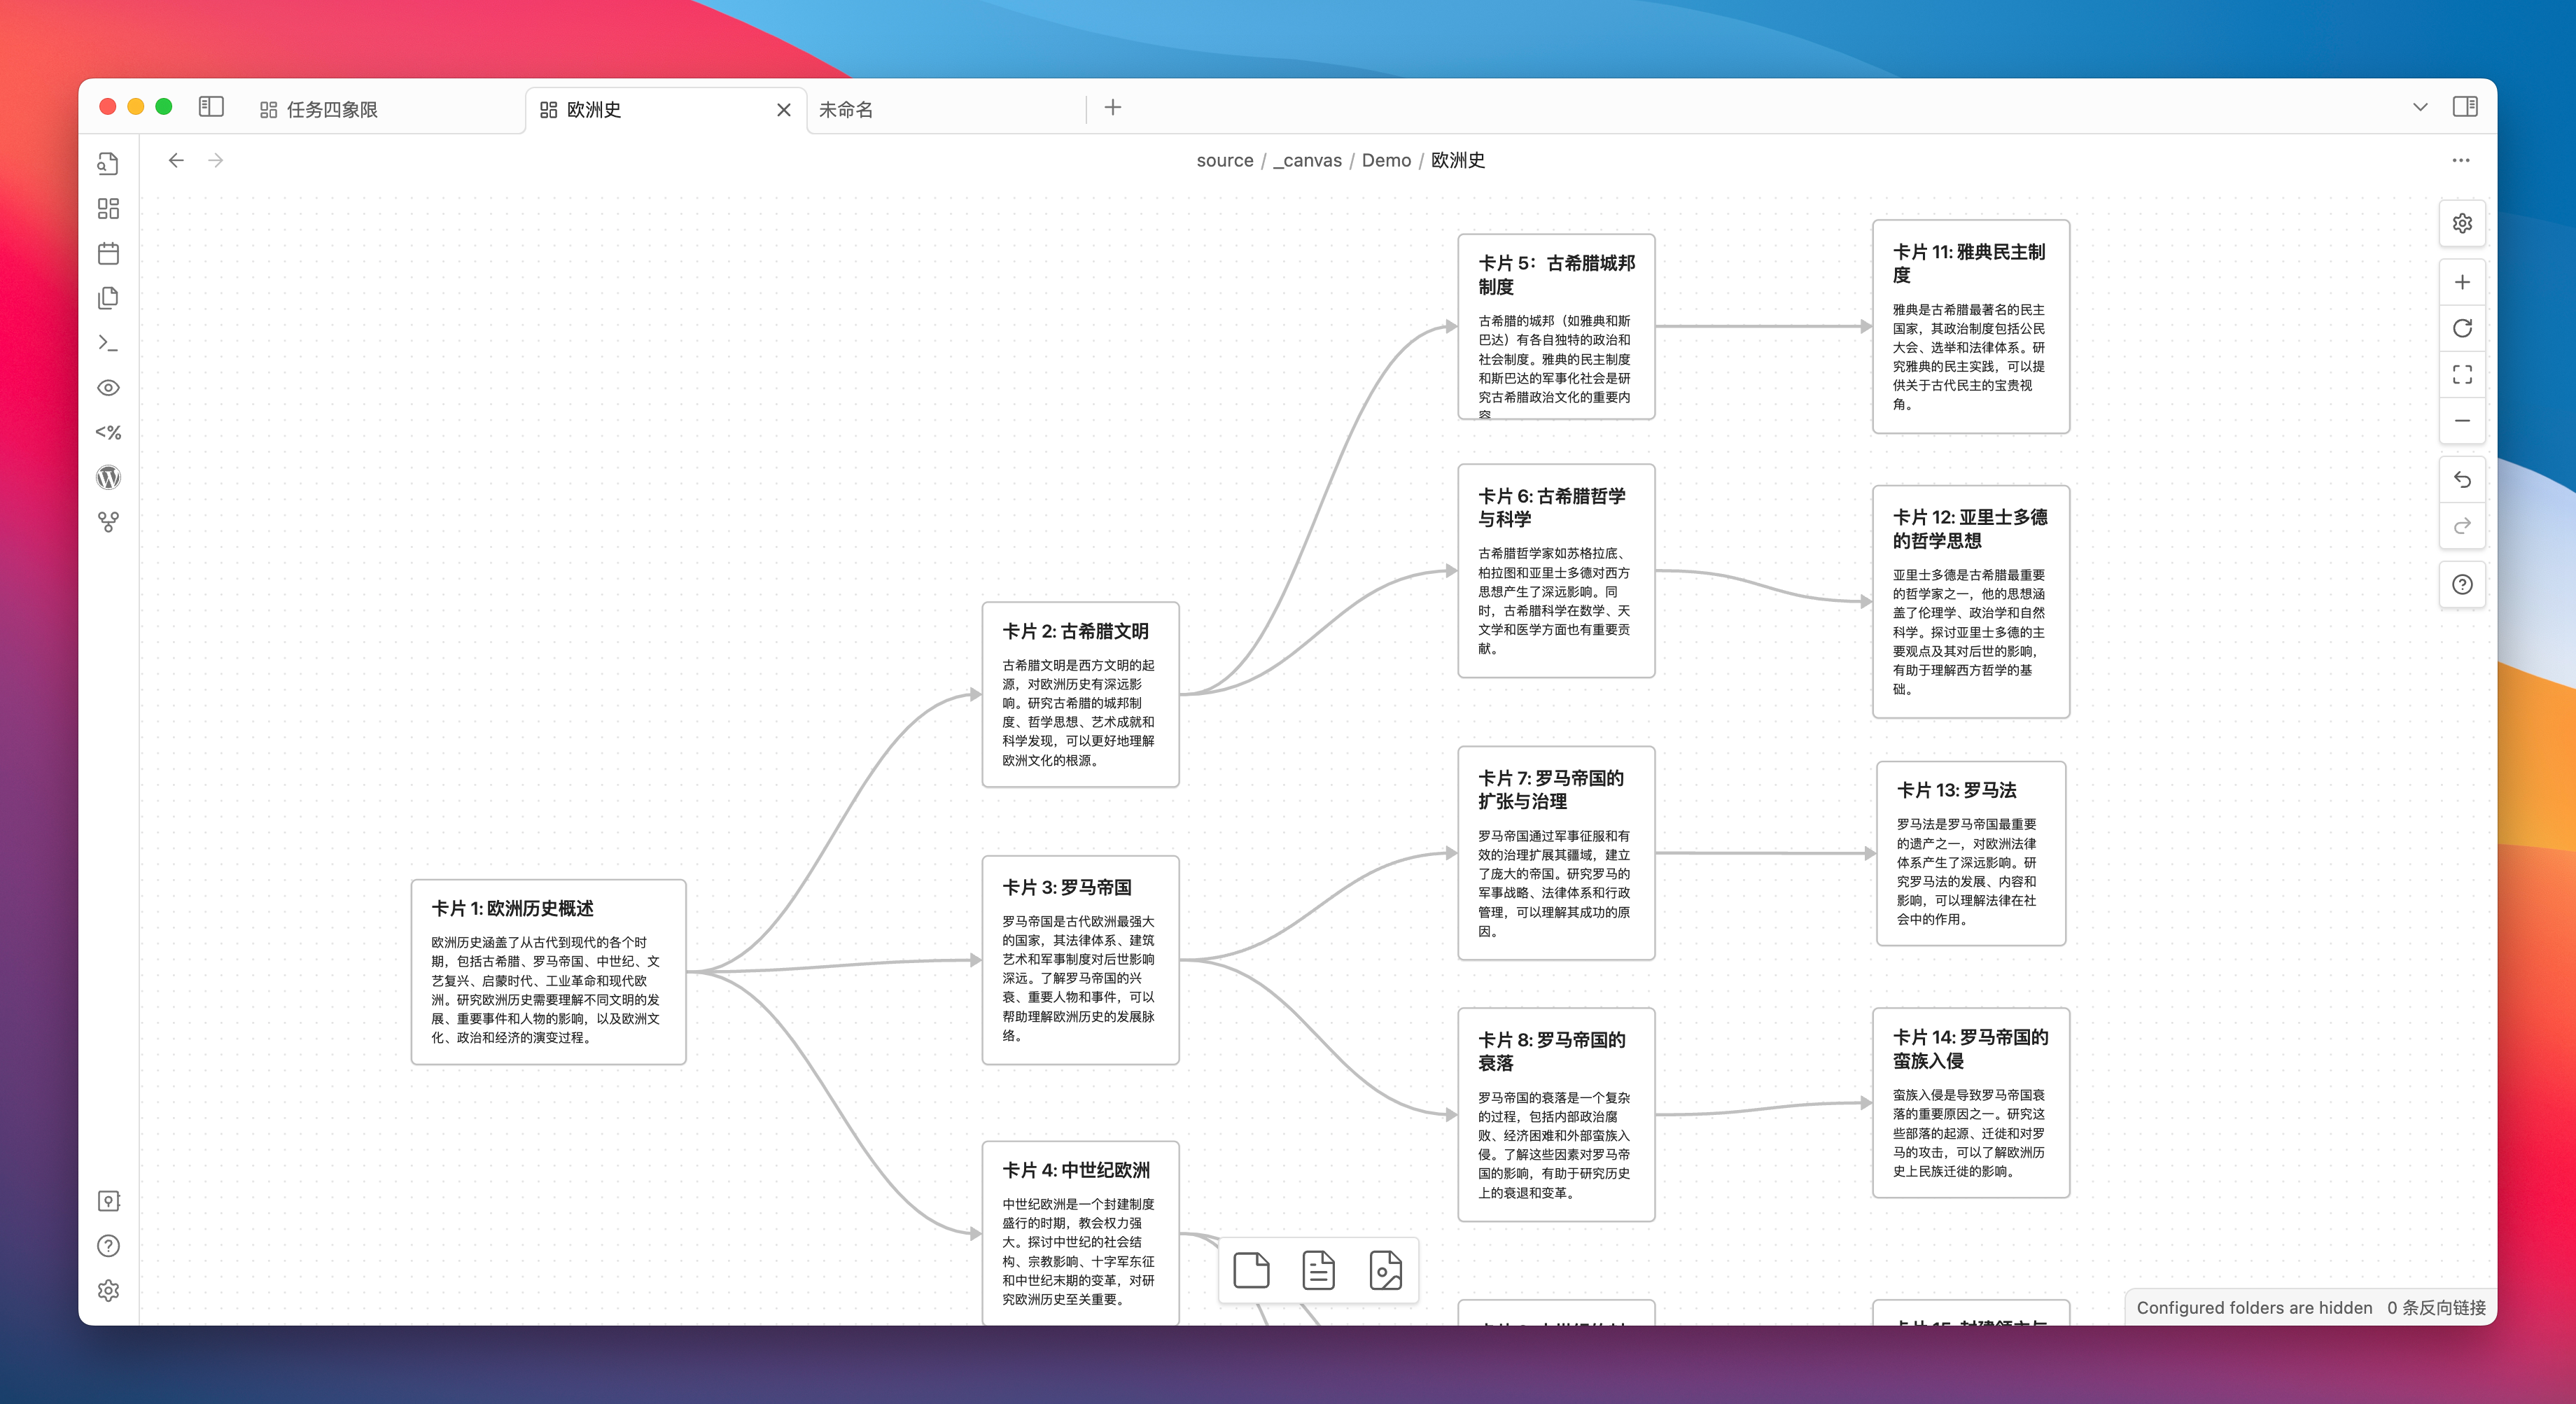Select card 卡片 7: 罗马帝国的扩张与治理

1556,853
